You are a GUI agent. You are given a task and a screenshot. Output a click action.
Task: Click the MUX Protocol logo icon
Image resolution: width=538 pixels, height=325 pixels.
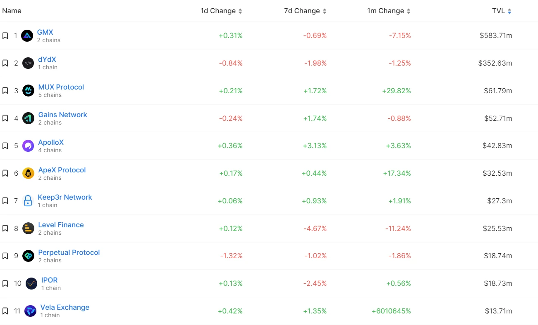28,91
